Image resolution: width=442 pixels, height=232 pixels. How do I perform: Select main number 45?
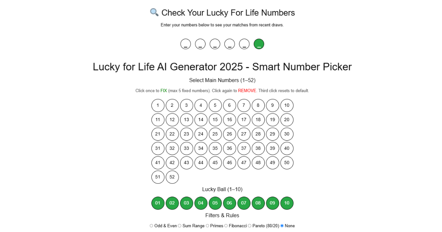coord(215,163)
